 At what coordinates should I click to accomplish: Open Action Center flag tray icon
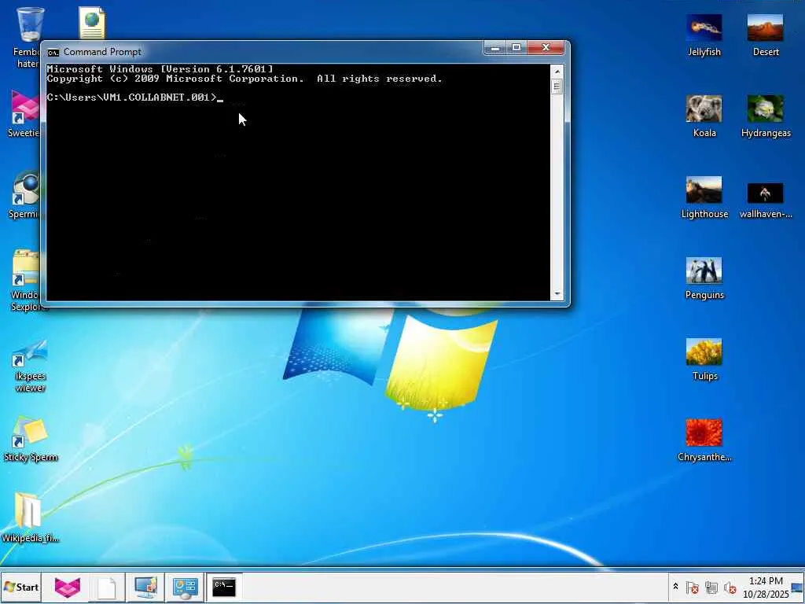pos(692,587)
